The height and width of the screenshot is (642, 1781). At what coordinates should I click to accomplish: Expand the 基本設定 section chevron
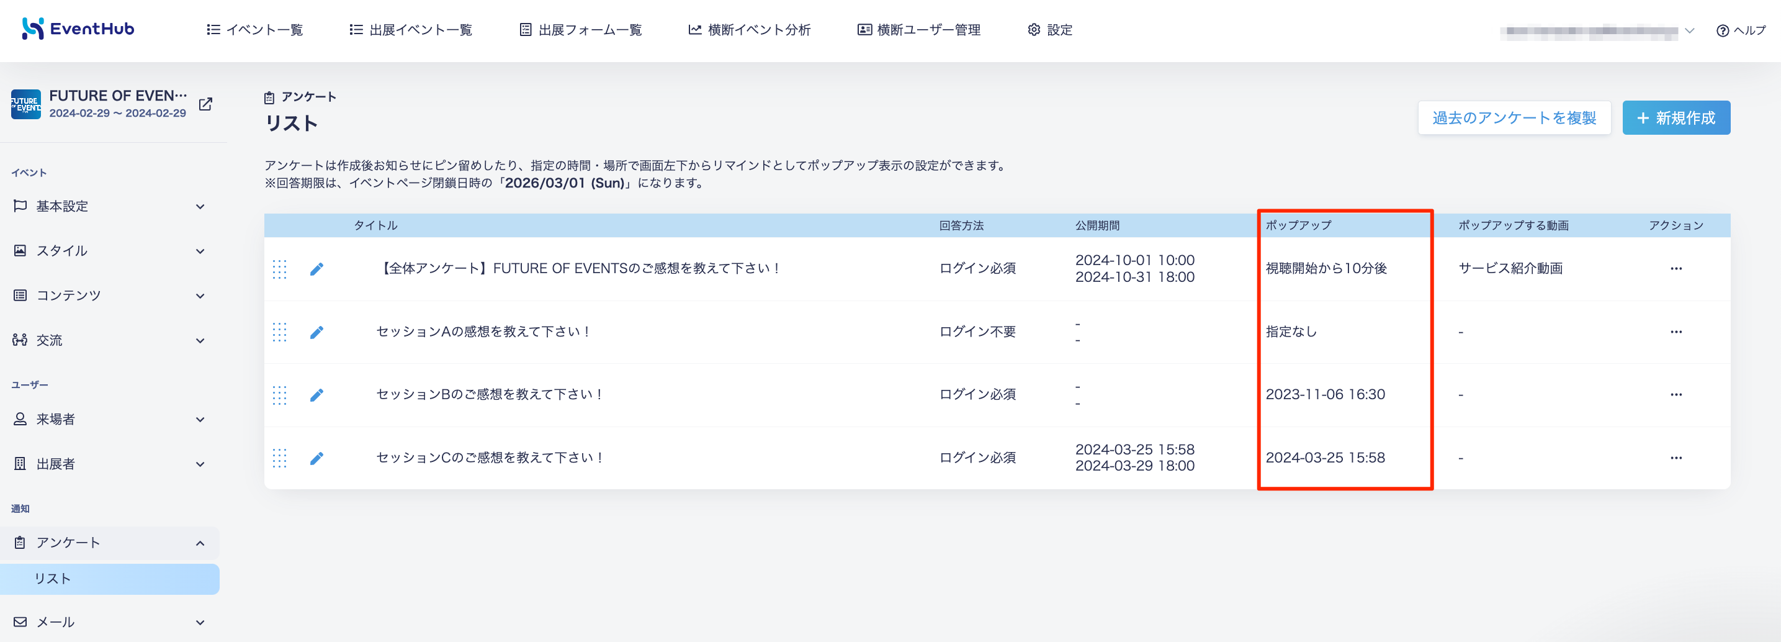(x=200, y=206)
